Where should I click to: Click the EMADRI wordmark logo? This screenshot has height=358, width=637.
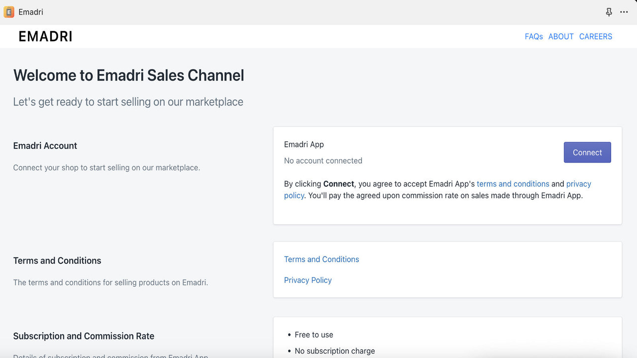click(x=45, y=36)
